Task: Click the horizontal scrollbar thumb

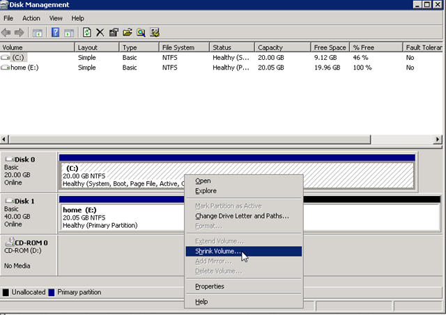Action: point(190,139)
